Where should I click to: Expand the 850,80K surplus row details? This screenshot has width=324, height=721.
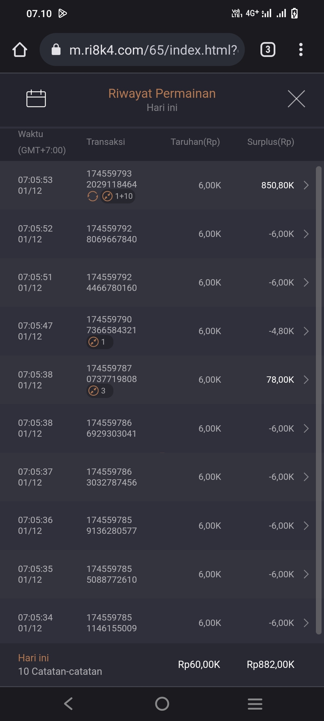tap(306, 185)
